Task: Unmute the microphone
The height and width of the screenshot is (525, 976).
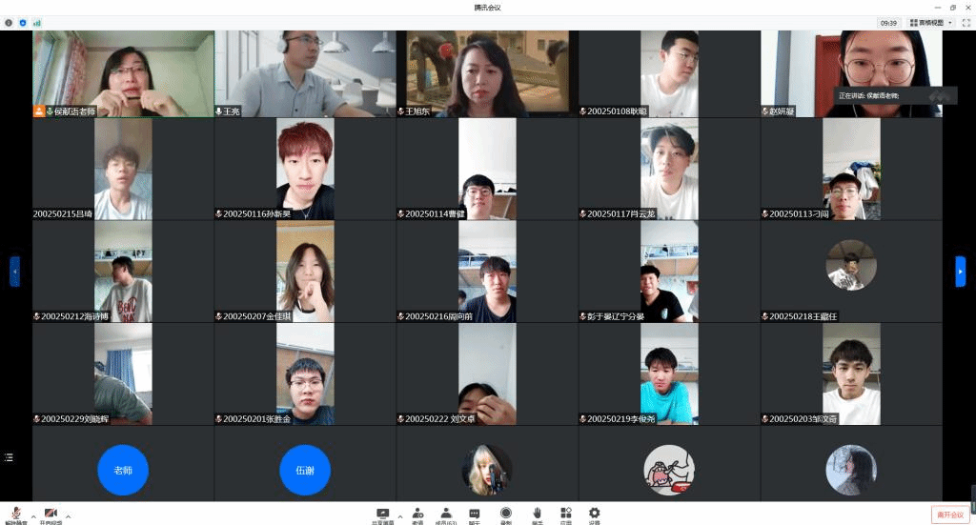Action: coord(16,514)
